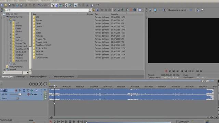Screen dimensions: 219x123
Task: Send preview to the external monitor
Action: pyautogui.click(x=155, y=10)
